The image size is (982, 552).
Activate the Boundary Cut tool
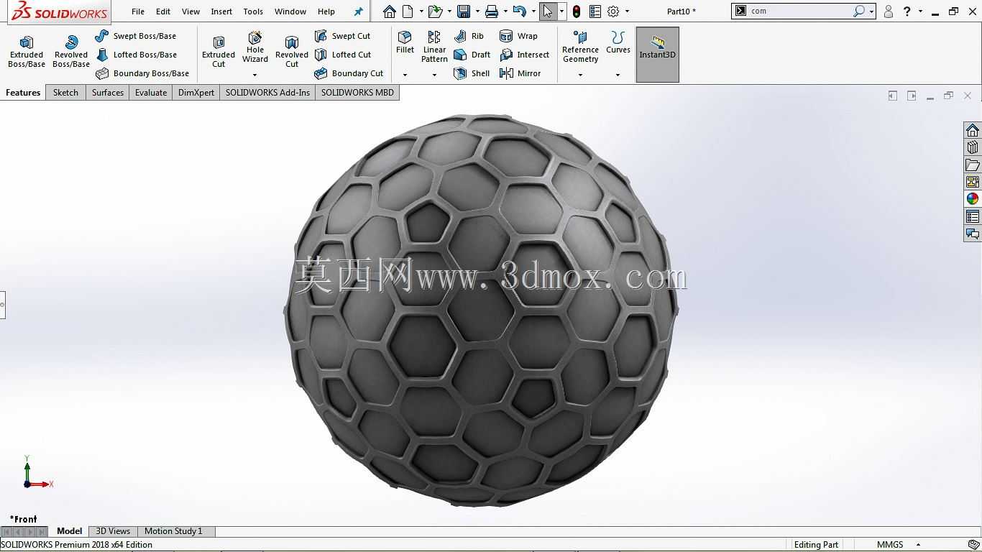pos(349,73)
